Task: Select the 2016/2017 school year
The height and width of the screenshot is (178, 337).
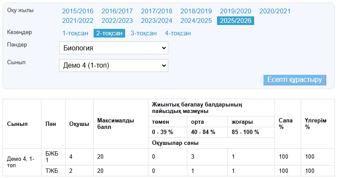Action: [x=117, y=11]
